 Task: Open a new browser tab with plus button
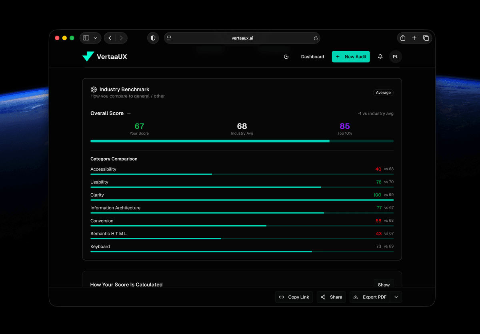point(414,38)
